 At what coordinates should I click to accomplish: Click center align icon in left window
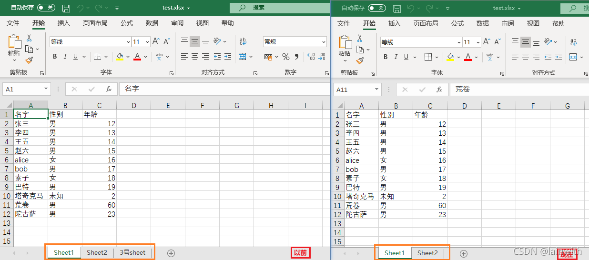[x=195, y=57]
